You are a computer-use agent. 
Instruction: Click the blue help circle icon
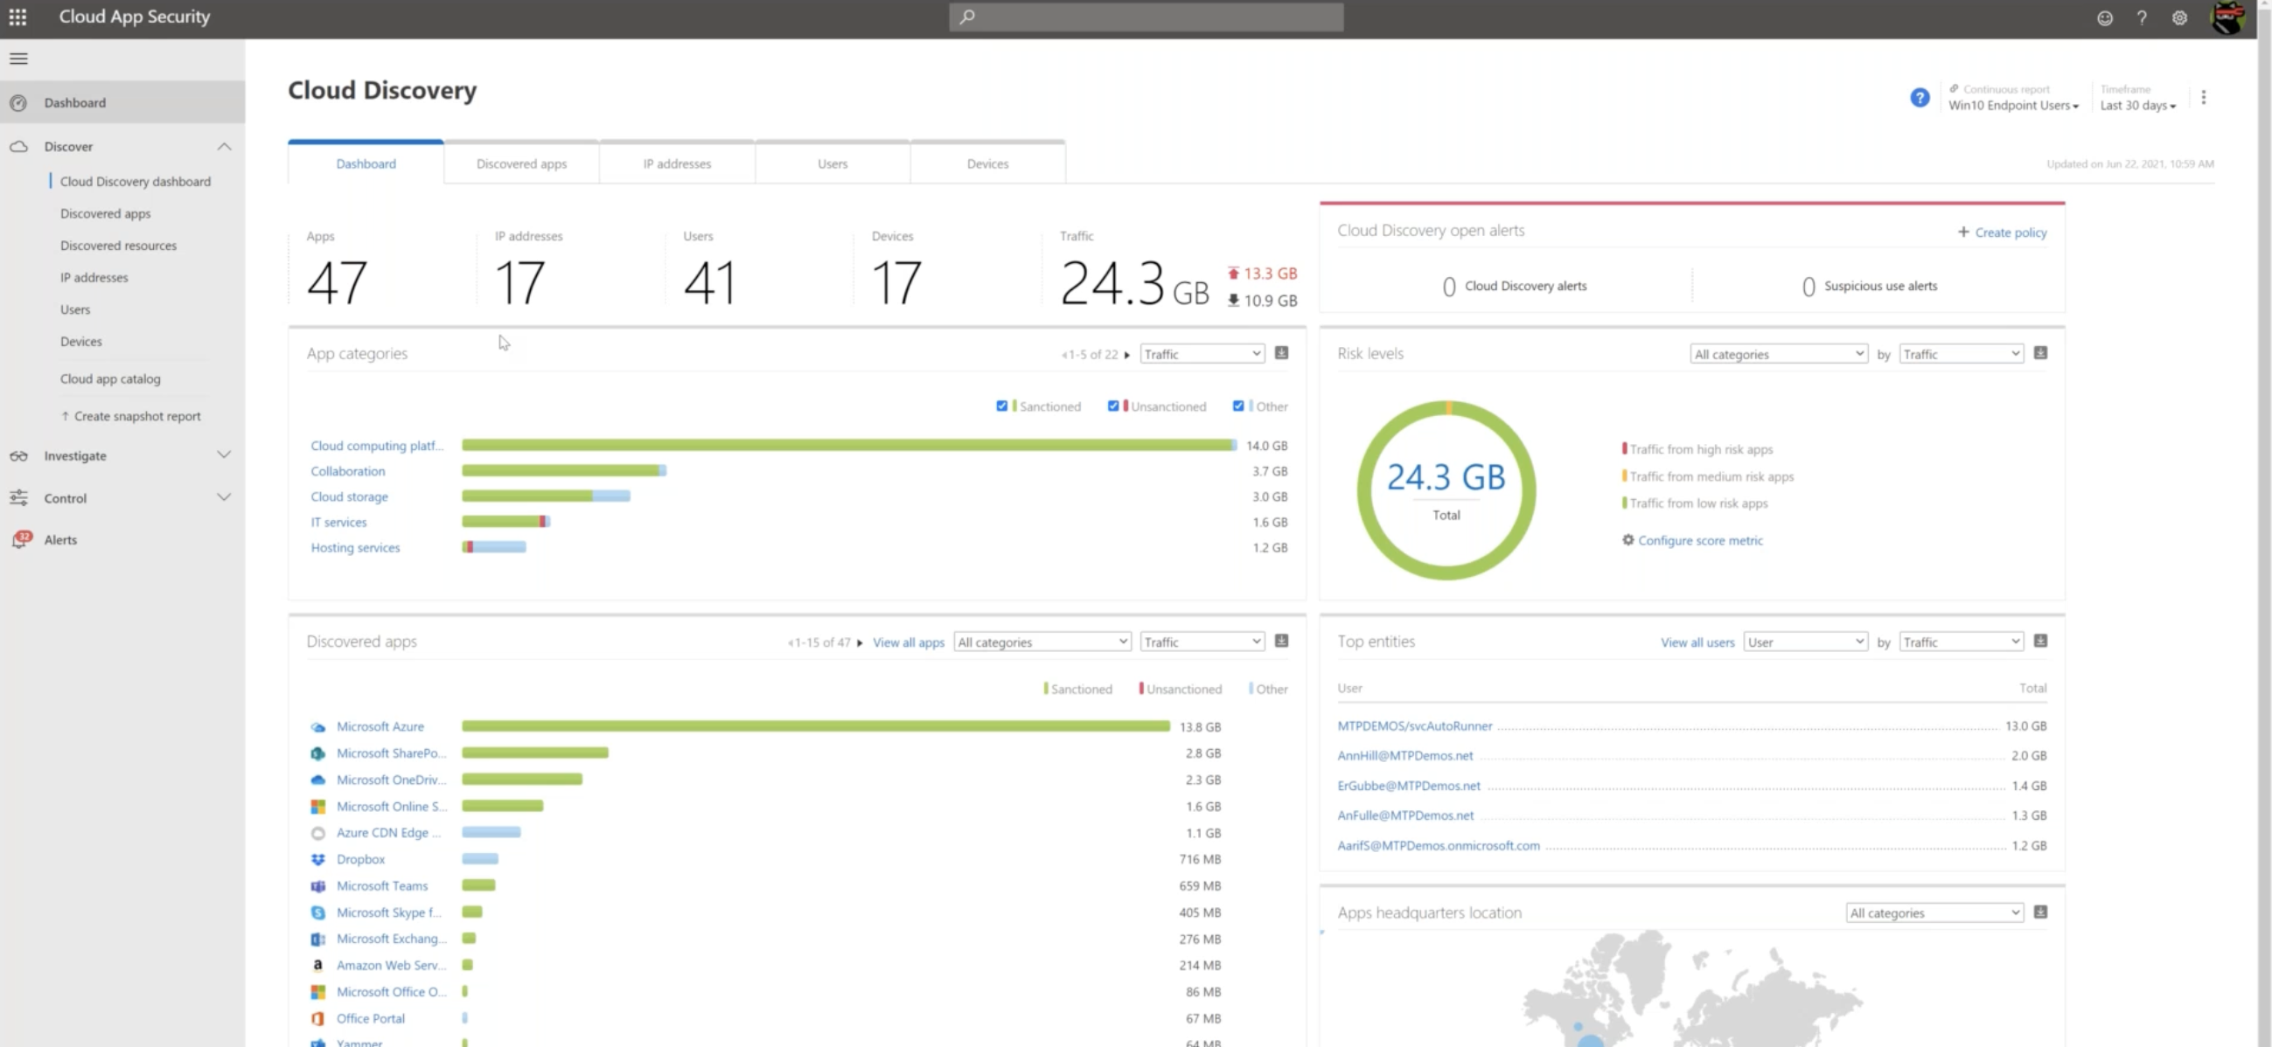[1920, 98]
